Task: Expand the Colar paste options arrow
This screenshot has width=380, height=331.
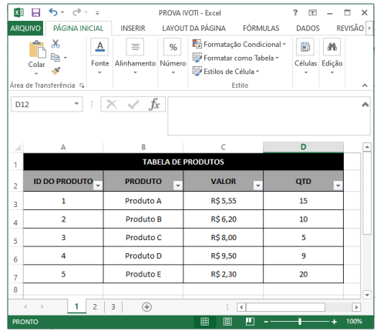Action: point(36,74)
